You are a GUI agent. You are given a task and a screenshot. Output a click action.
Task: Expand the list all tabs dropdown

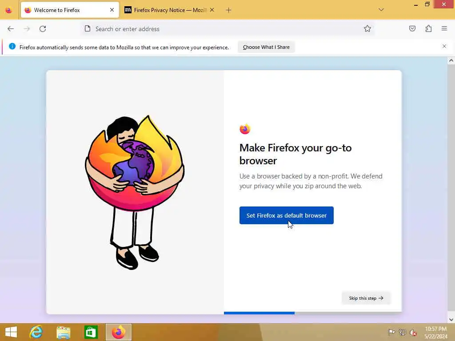381,10
